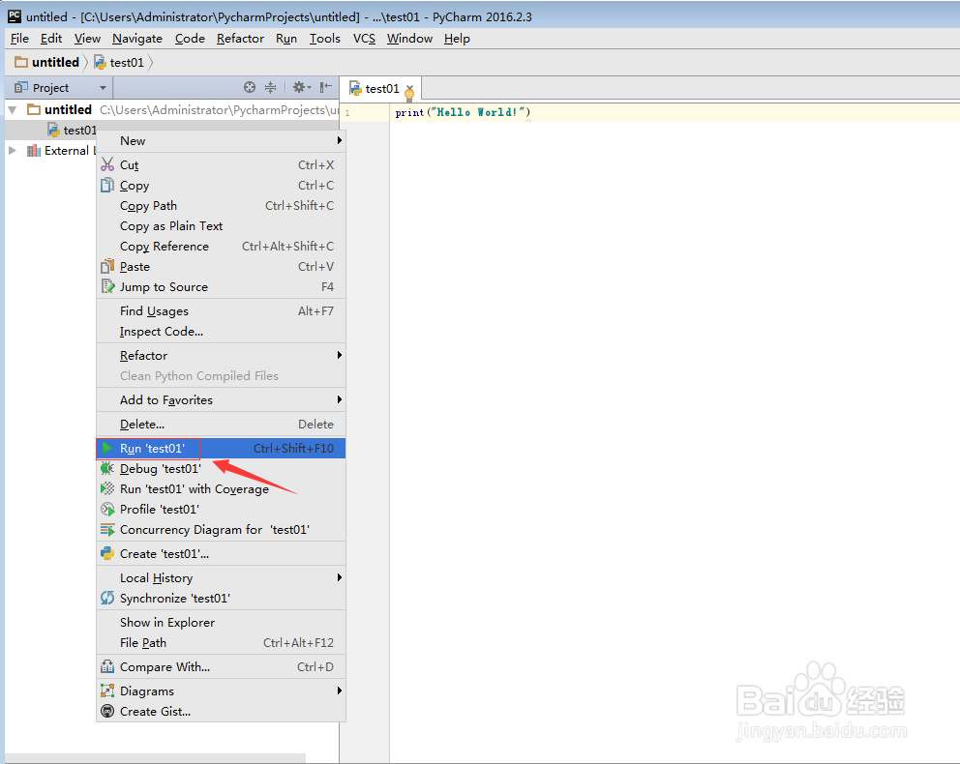960x764 pixels.
Task: Close the test01 editor tab
Action: (x=410, y=88)
